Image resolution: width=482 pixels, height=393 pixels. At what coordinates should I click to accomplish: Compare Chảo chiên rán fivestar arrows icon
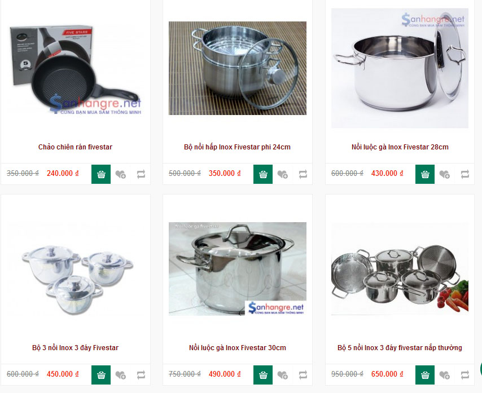pyautogui.click(x=141, y=174)
